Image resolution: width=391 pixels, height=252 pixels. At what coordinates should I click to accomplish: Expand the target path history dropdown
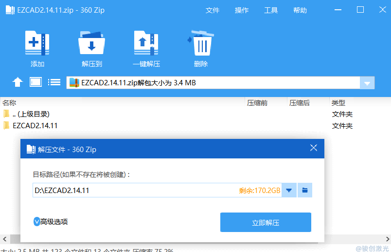point(289,190)
